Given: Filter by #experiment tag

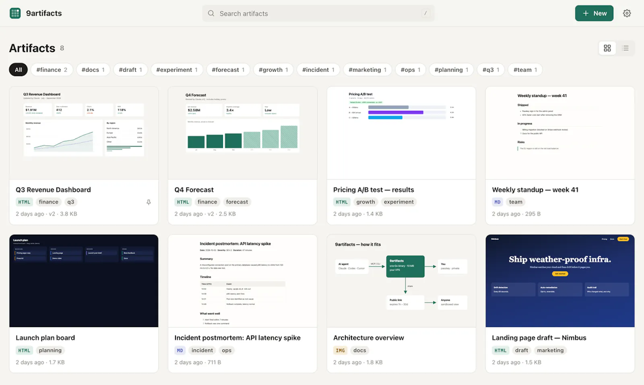Looking at the screenshot, I should (x=177, y=70).
